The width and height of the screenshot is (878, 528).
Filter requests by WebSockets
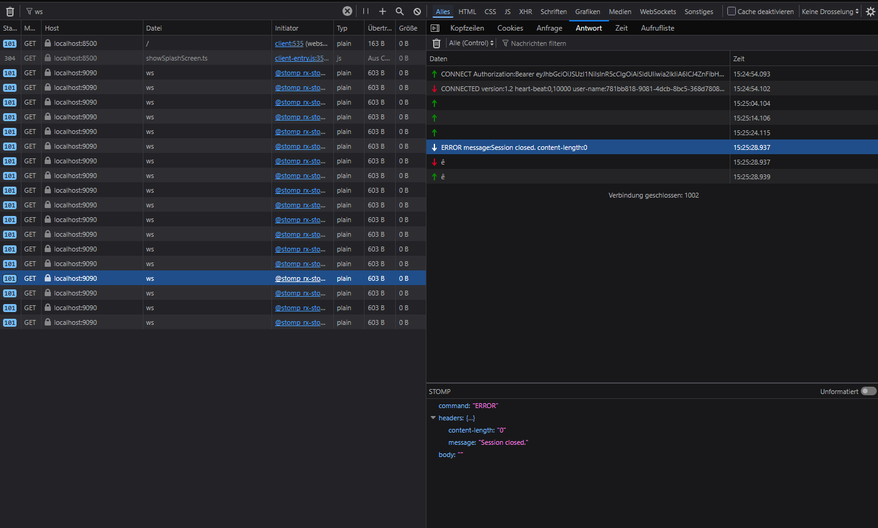point(658,12)
